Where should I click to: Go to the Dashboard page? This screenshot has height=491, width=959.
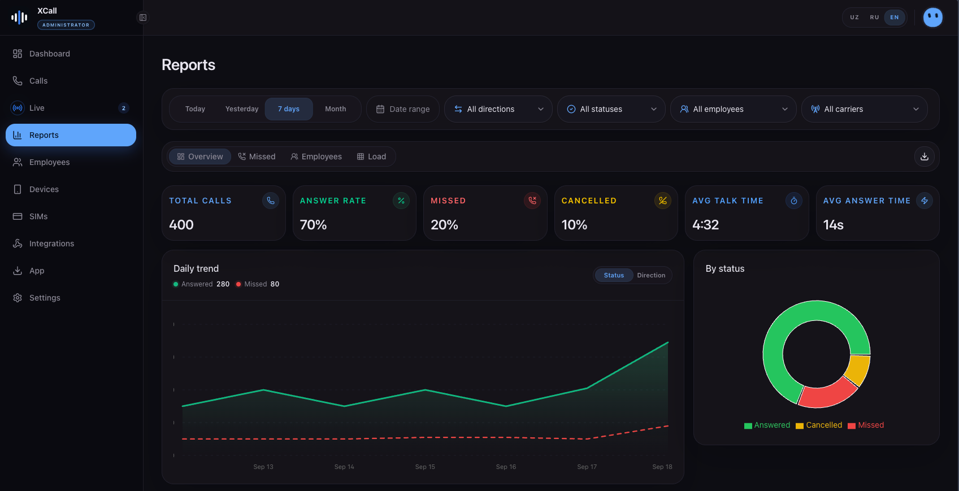pos(71,54)
